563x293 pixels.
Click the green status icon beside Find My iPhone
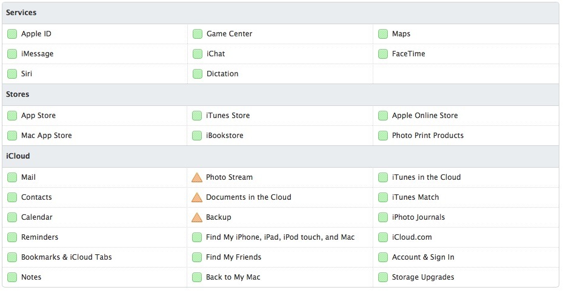click(x=197, y=237)
